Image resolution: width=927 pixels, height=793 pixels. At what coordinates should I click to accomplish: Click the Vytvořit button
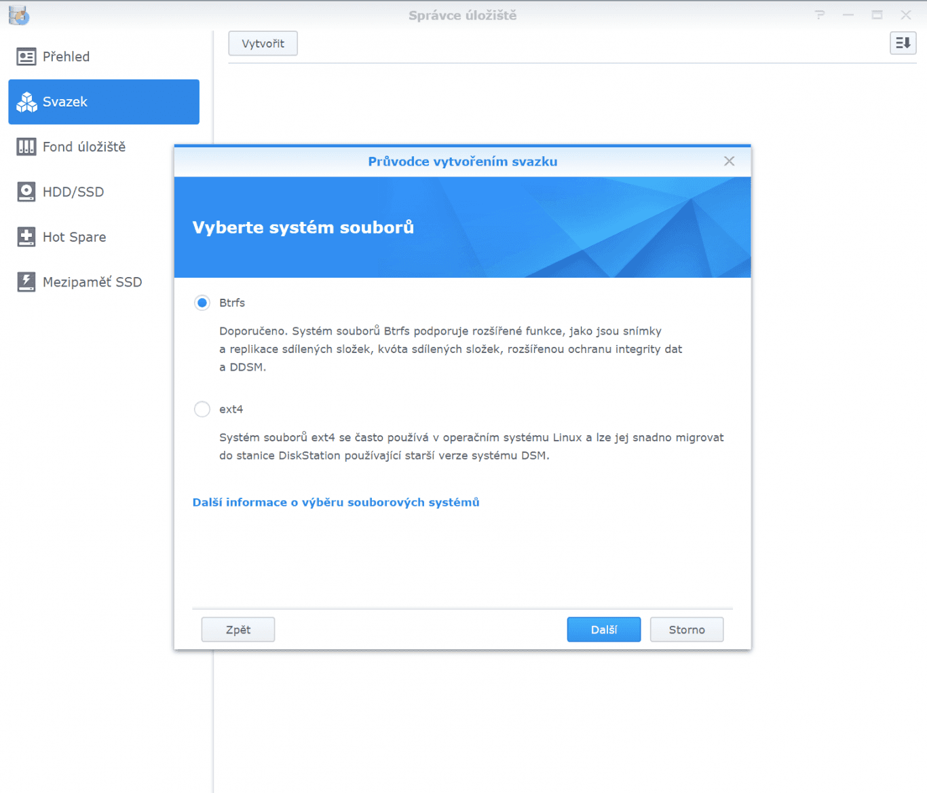[263, 43]
